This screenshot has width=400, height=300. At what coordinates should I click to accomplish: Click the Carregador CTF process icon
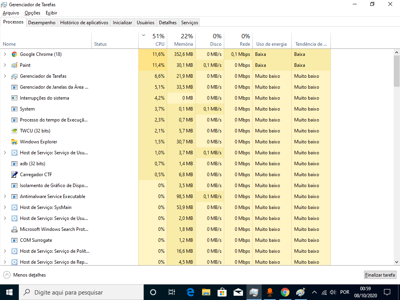[x=14, y=175]
